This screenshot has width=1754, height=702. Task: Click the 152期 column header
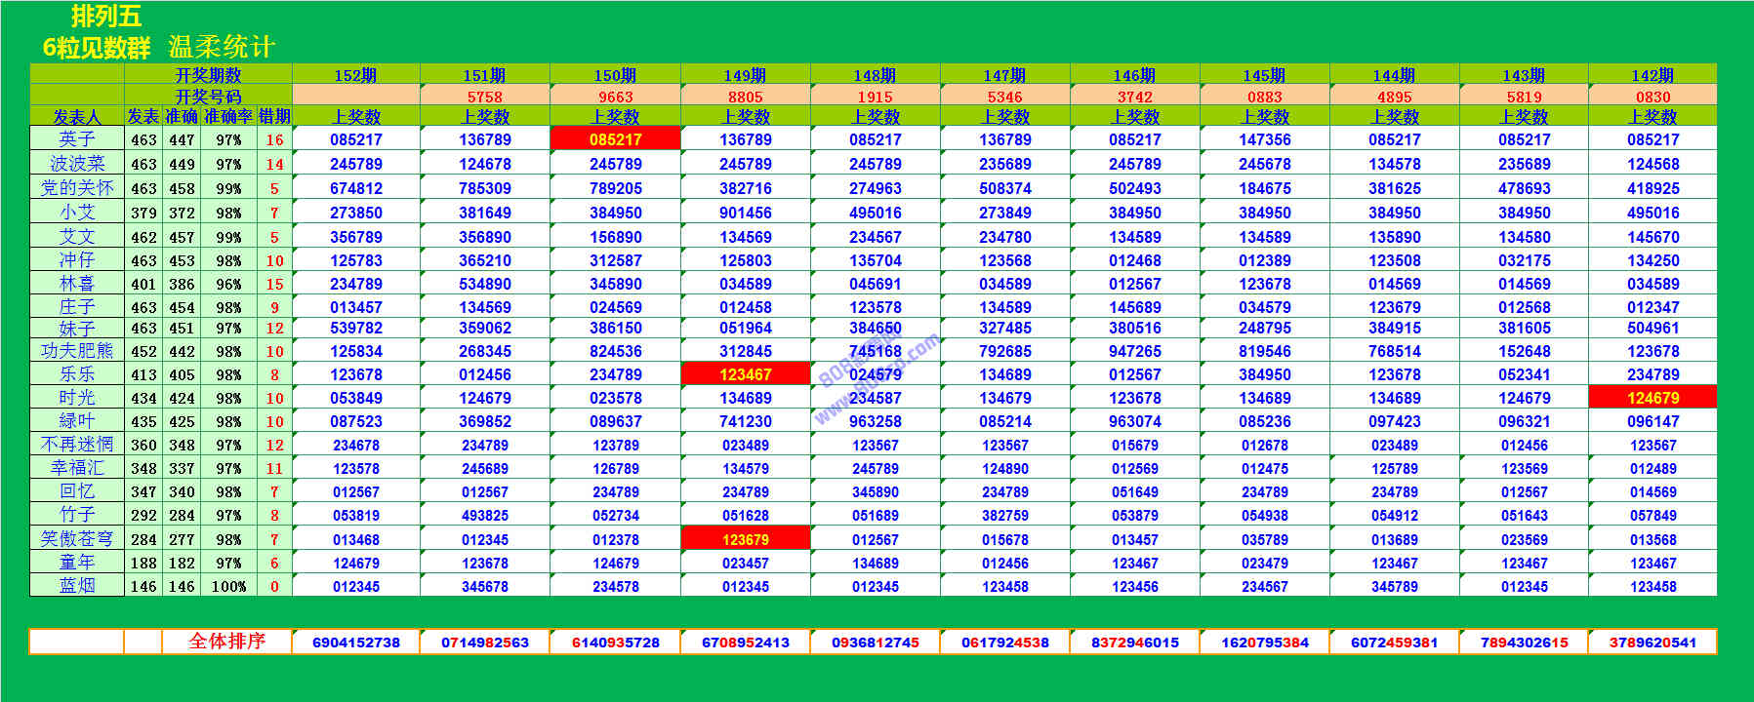[355, 75]
